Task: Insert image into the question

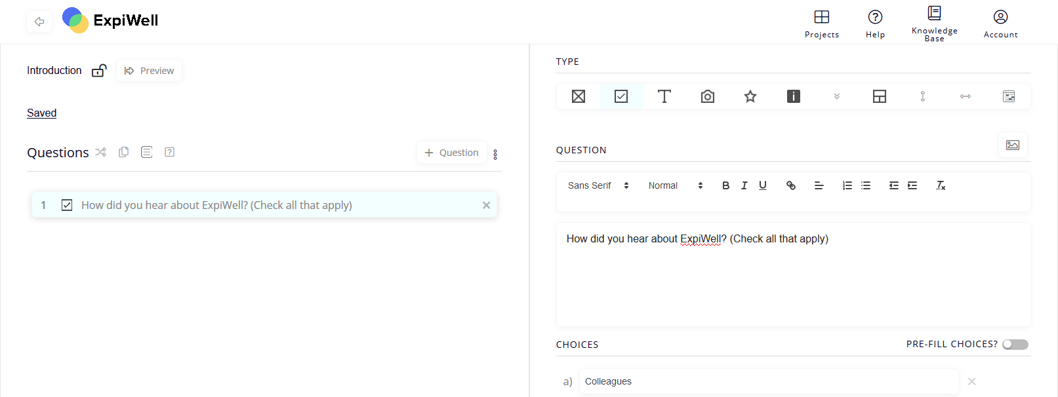Action: pyautogui.click(x=1012, y=145)
